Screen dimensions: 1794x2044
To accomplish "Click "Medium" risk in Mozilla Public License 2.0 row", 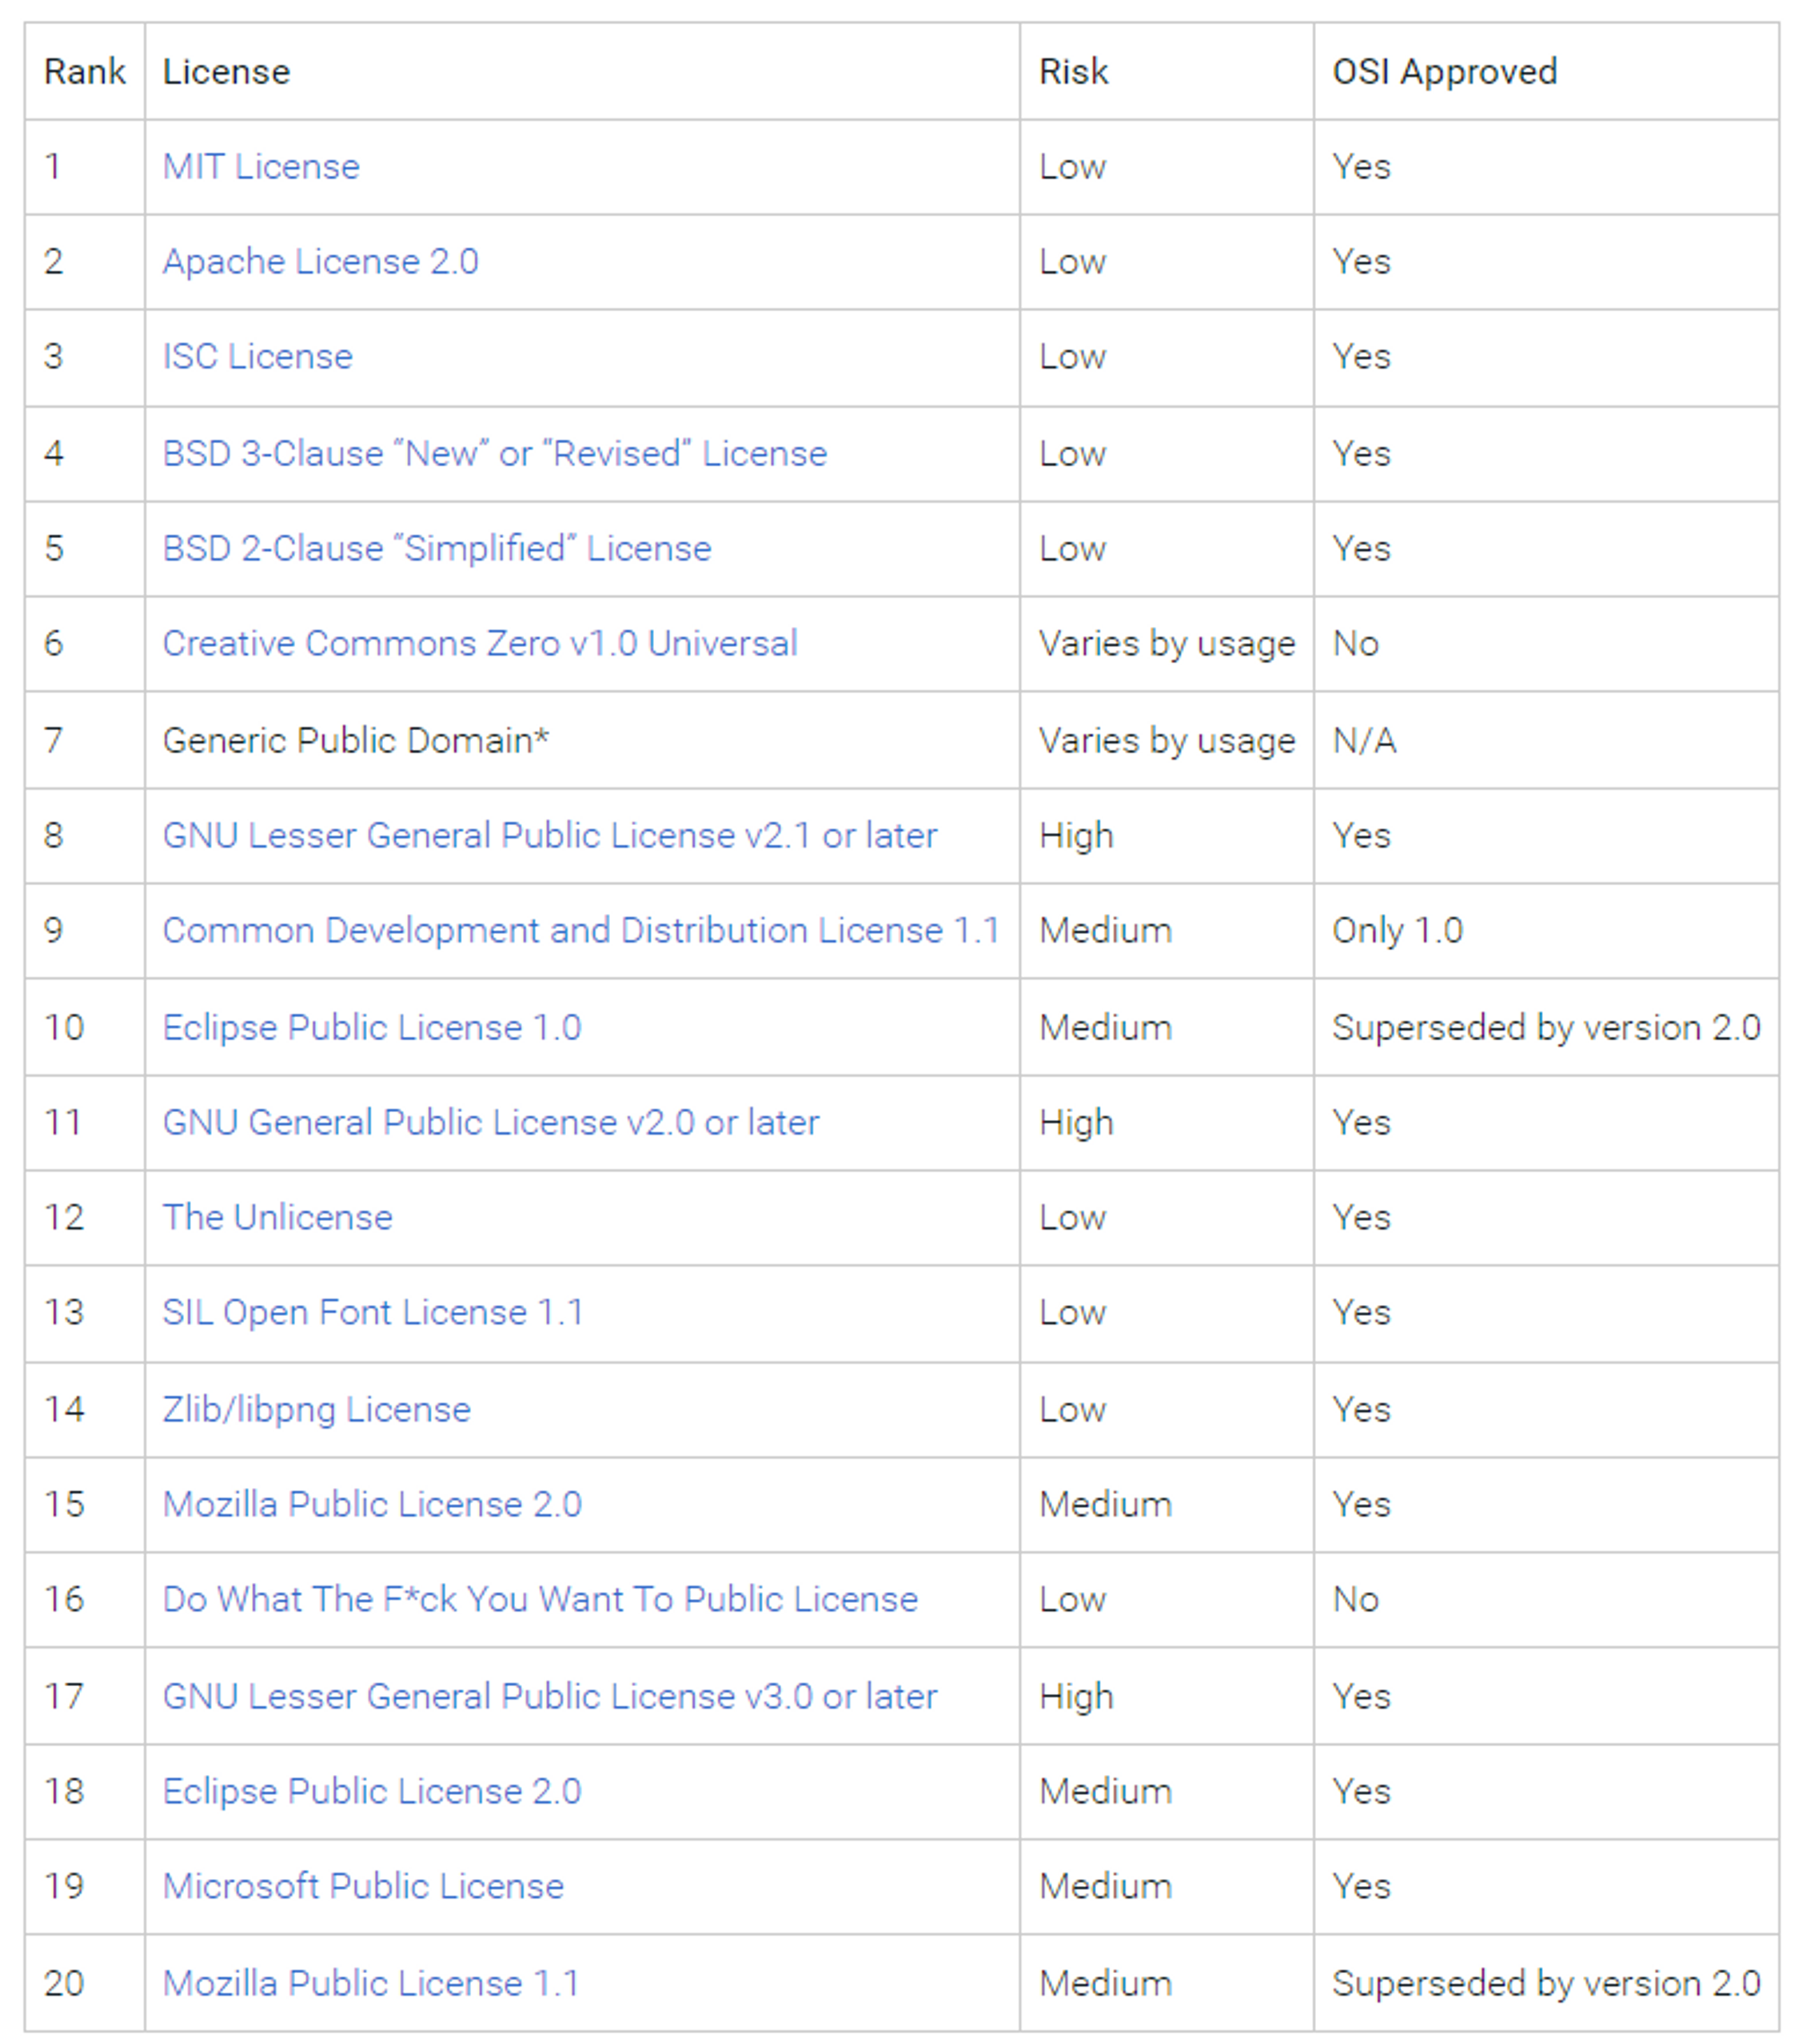I will (1106, 1504).
